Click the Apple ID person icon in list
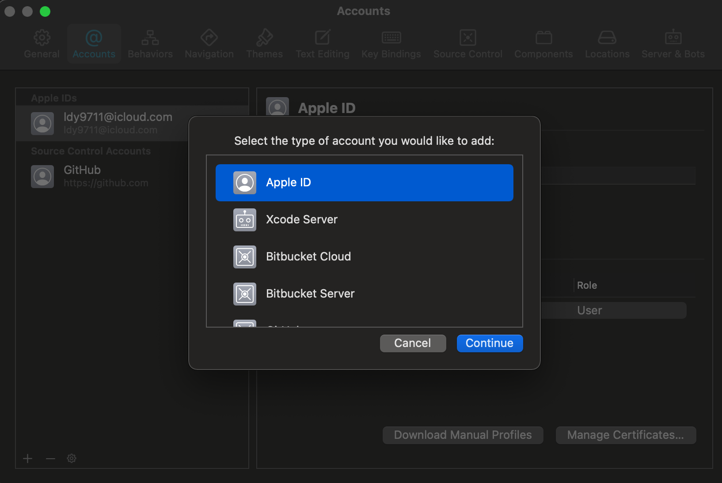Viewport: 722px width, 483px height. 245,183
